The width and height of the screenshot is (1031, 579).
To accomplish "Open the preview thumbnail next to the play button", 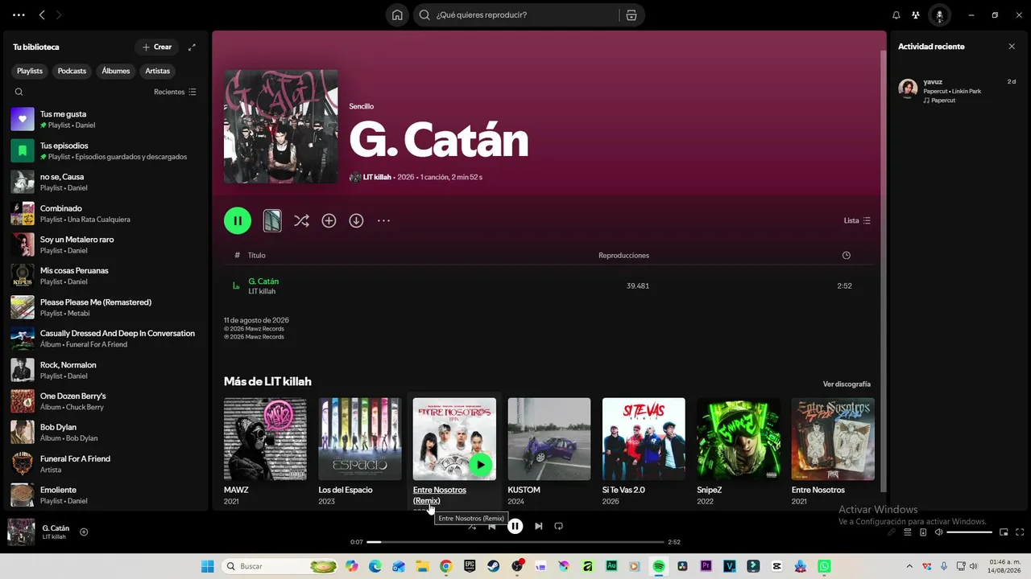I will tap(272, 220).
